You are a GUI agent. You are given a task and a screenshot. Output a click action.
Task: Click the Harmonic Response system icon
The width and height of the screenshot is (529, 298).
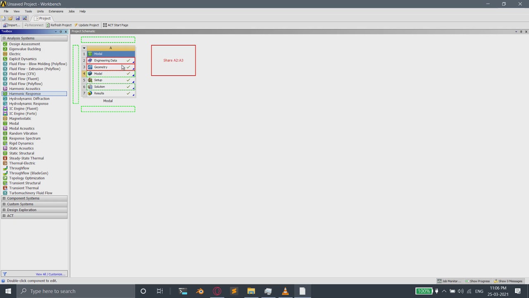[5, 94]
